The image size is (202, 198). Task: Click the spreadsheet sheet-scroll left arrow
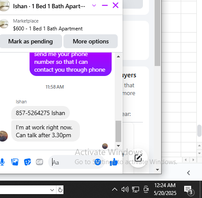coord(186,160)
